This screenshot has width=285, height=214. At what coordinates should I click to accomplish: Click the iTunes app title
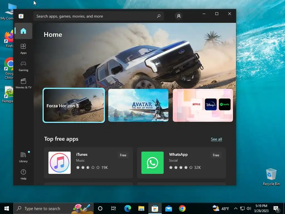coord(82,154)
